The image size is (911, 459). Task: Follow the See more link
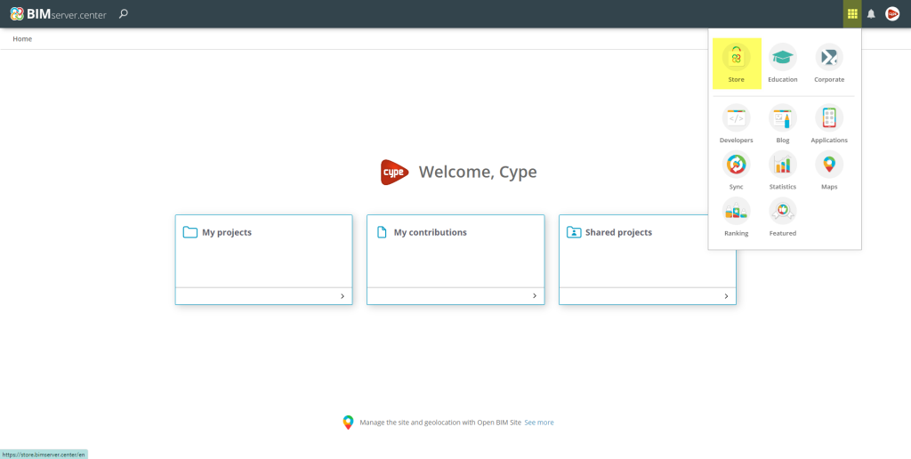coord(538,423)
